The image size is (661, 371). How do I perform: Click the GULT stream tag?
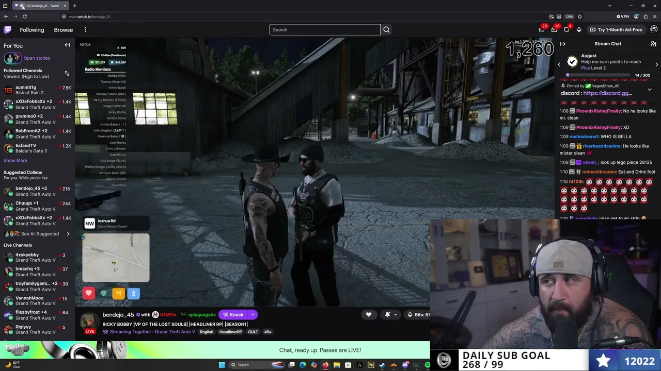[x=253, y=332]
